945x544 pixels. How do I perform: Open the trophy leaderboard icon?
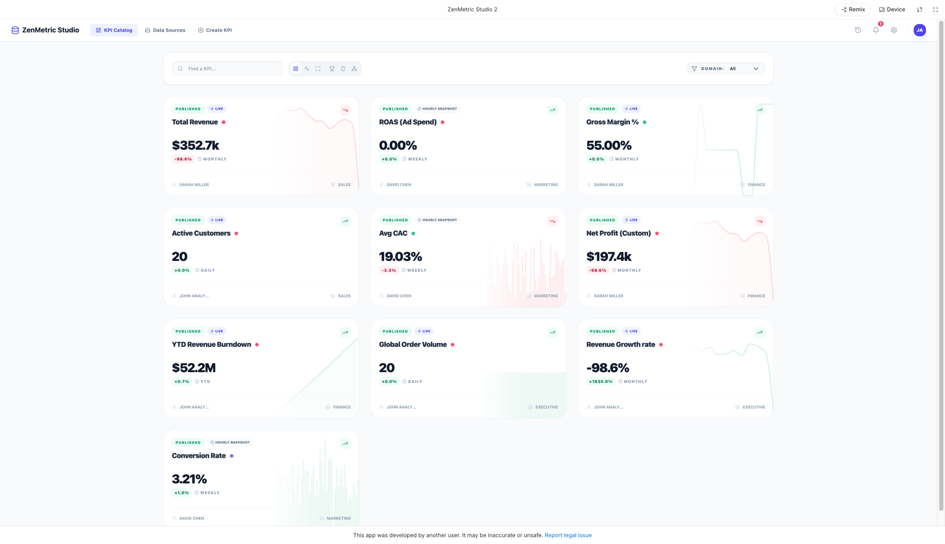pos(332,69)
